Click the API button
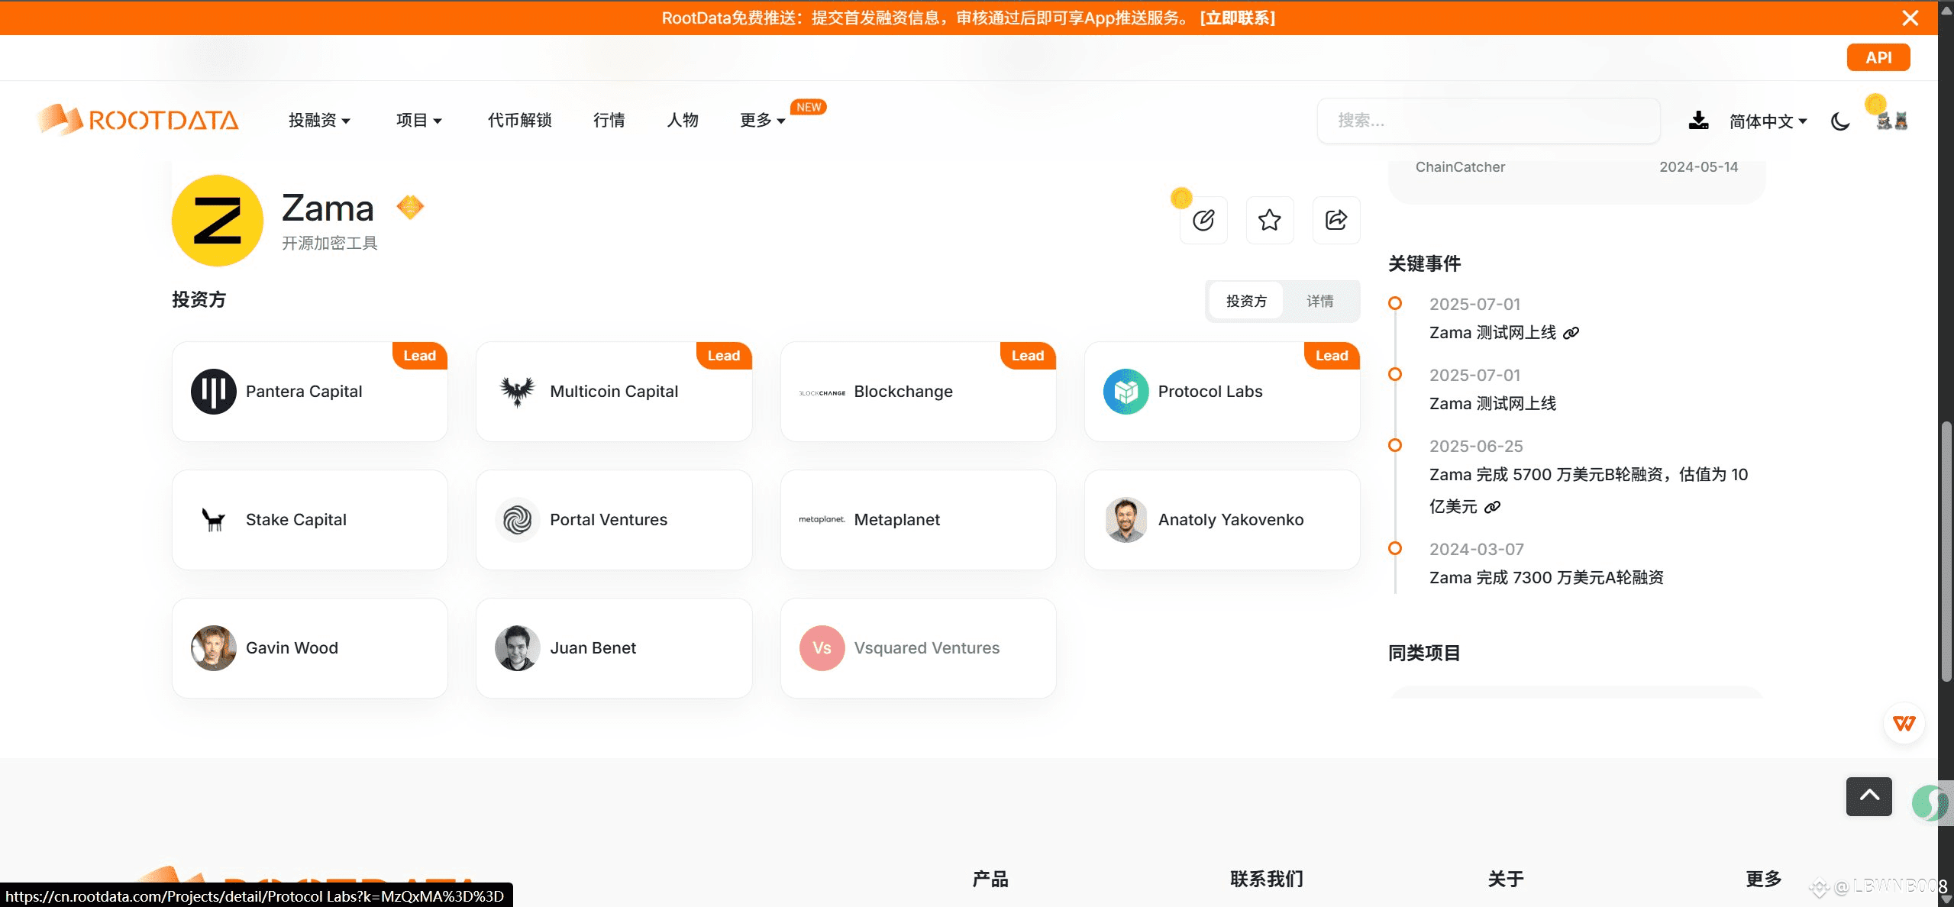 pyautogui.click(x=1878, y=57)
